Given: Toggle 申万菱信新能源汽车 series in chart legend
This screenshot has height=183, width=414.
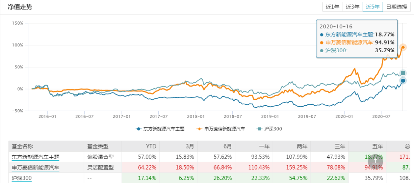Looking at the screenshot, I should coord(221,129).
